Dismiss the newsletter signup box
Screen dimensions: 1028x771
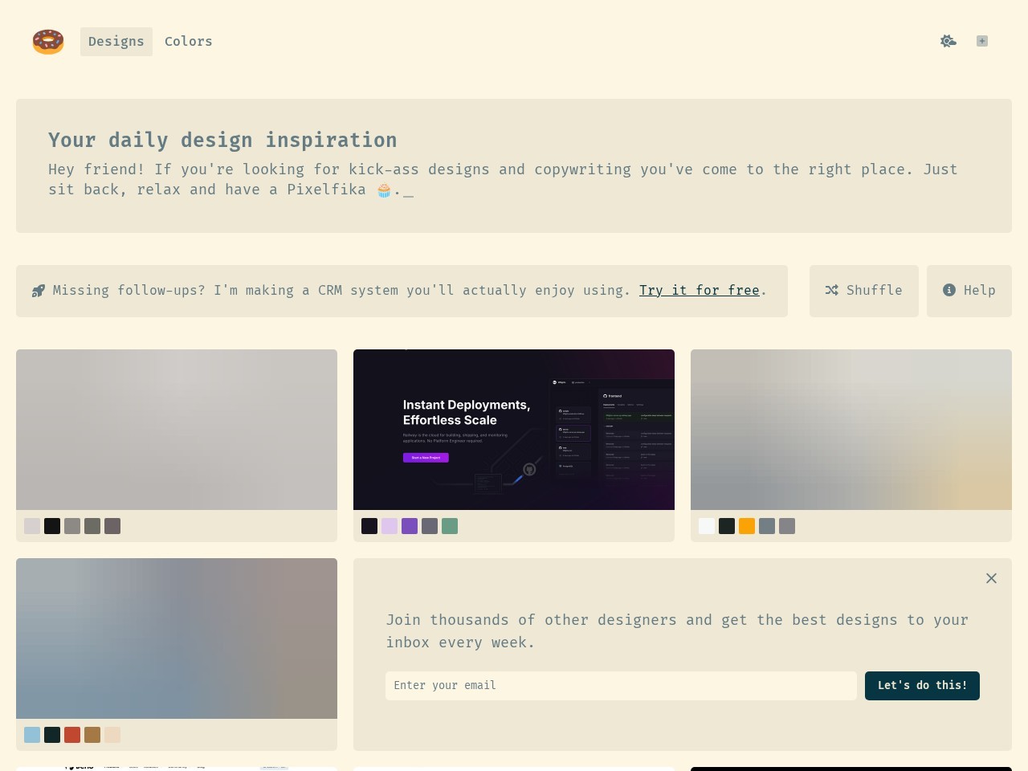point(991,578)
